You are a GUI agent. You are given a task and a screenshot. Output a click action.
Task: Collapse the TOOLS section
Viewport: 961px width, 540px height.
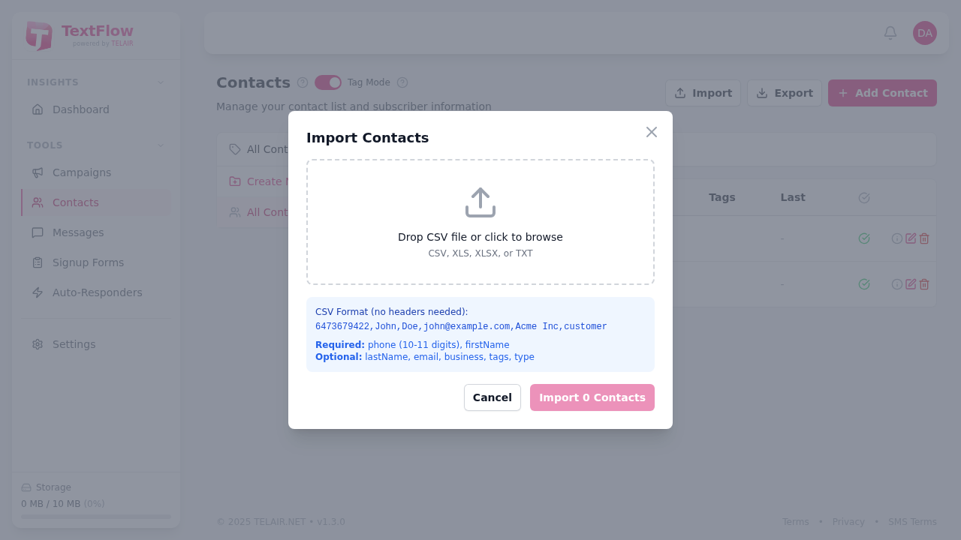click(160, 145)
